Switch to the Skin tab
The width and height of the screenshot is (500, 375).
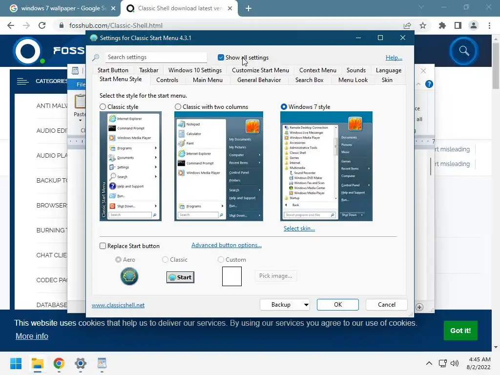[387, 80]
